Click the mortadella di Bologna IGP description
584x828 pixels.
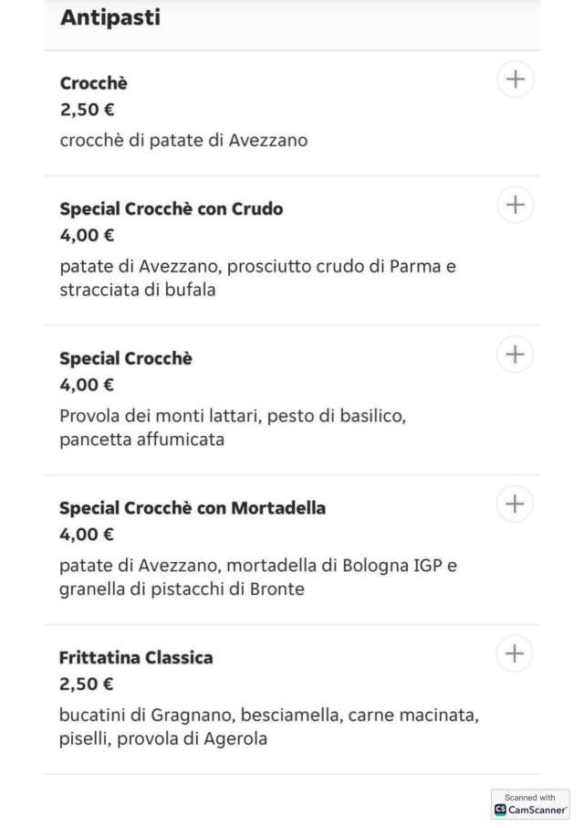click(258, 577)
